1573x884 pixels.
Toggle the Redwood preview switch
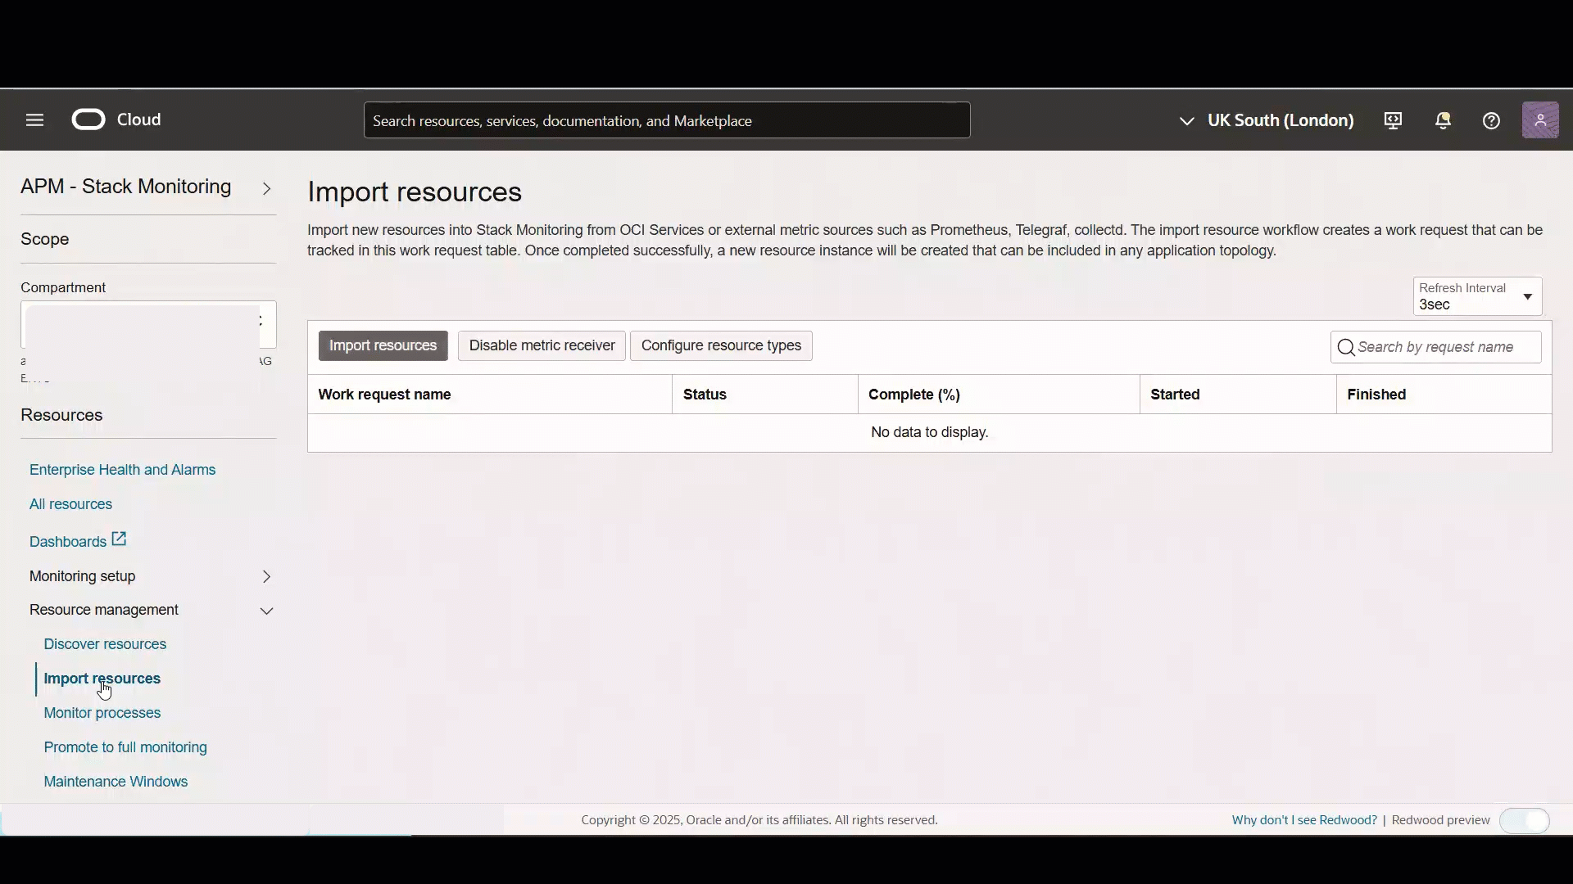1525,820
